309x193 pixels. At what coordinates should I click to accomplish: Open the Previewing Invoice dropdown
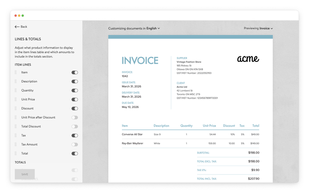258,28
